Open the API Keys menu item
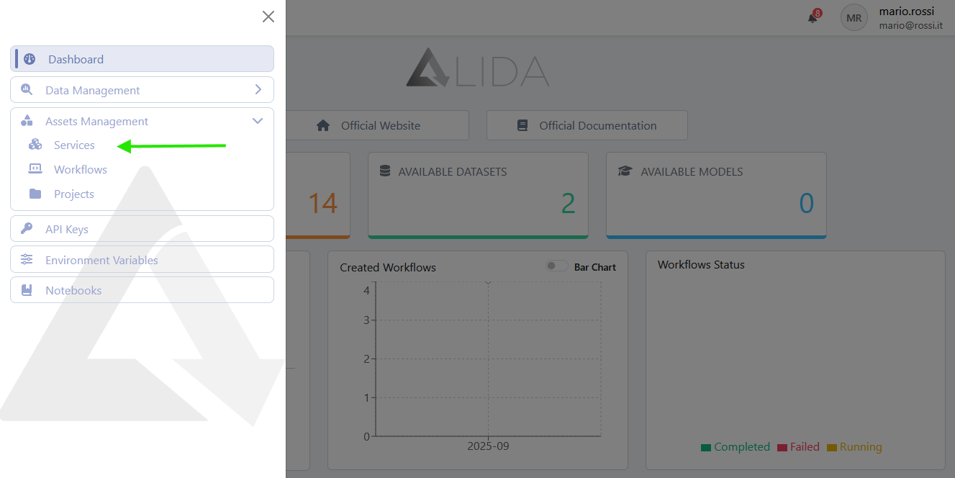Image resolution: width=955 pixels, height=478 pixels. (142, 229)
